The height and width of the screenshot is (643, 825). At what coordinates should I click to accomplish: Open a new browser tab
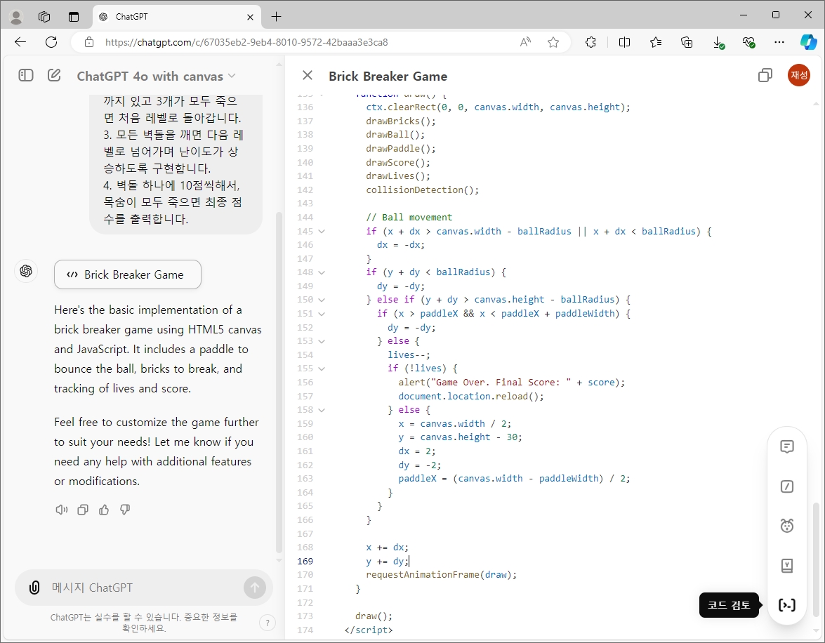(x=276, y=17)
